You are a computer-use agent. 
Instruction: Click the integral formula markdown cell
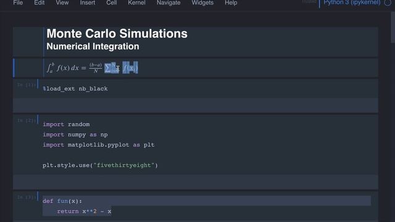196,68
